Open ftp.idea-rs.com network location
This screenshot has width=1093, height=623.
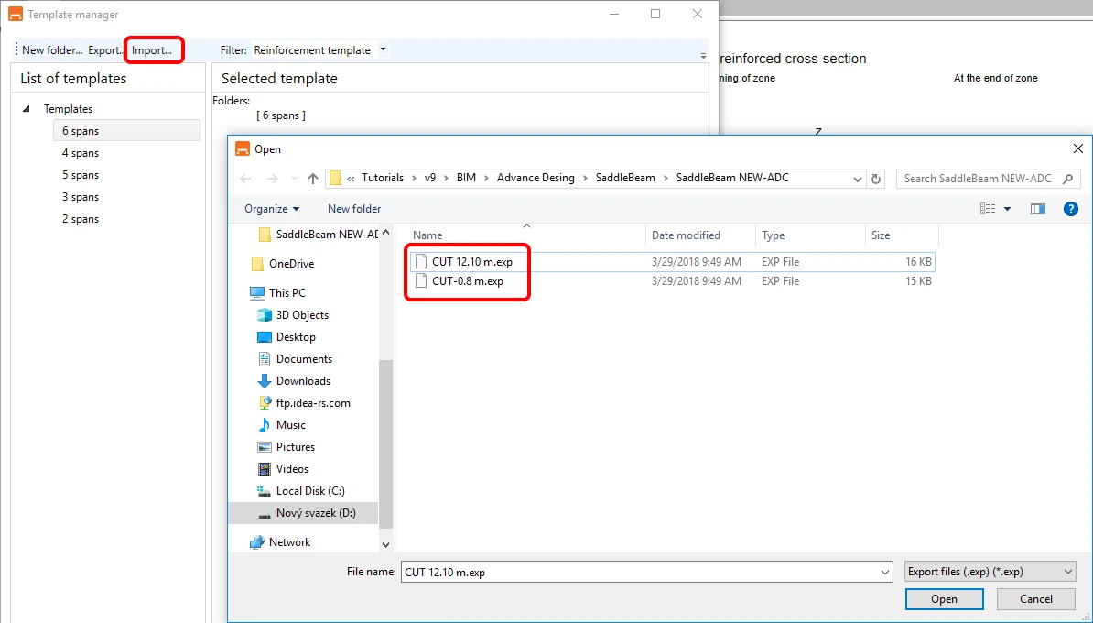click(x=313, y=403)
